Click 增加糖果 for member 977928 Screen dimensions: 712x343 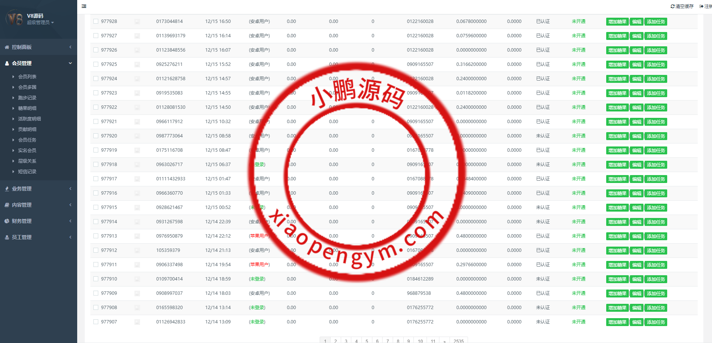(617, 22)
